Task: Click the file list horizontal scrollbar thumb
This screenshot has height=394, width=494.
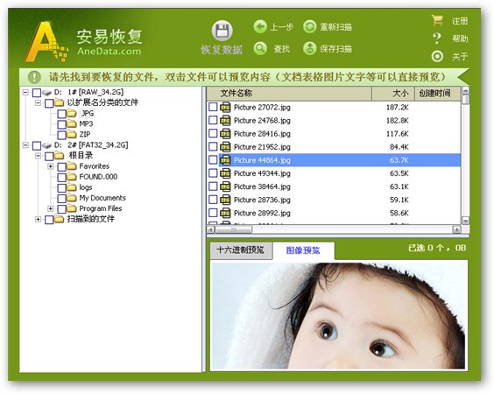Action: (x=234, y=229)
